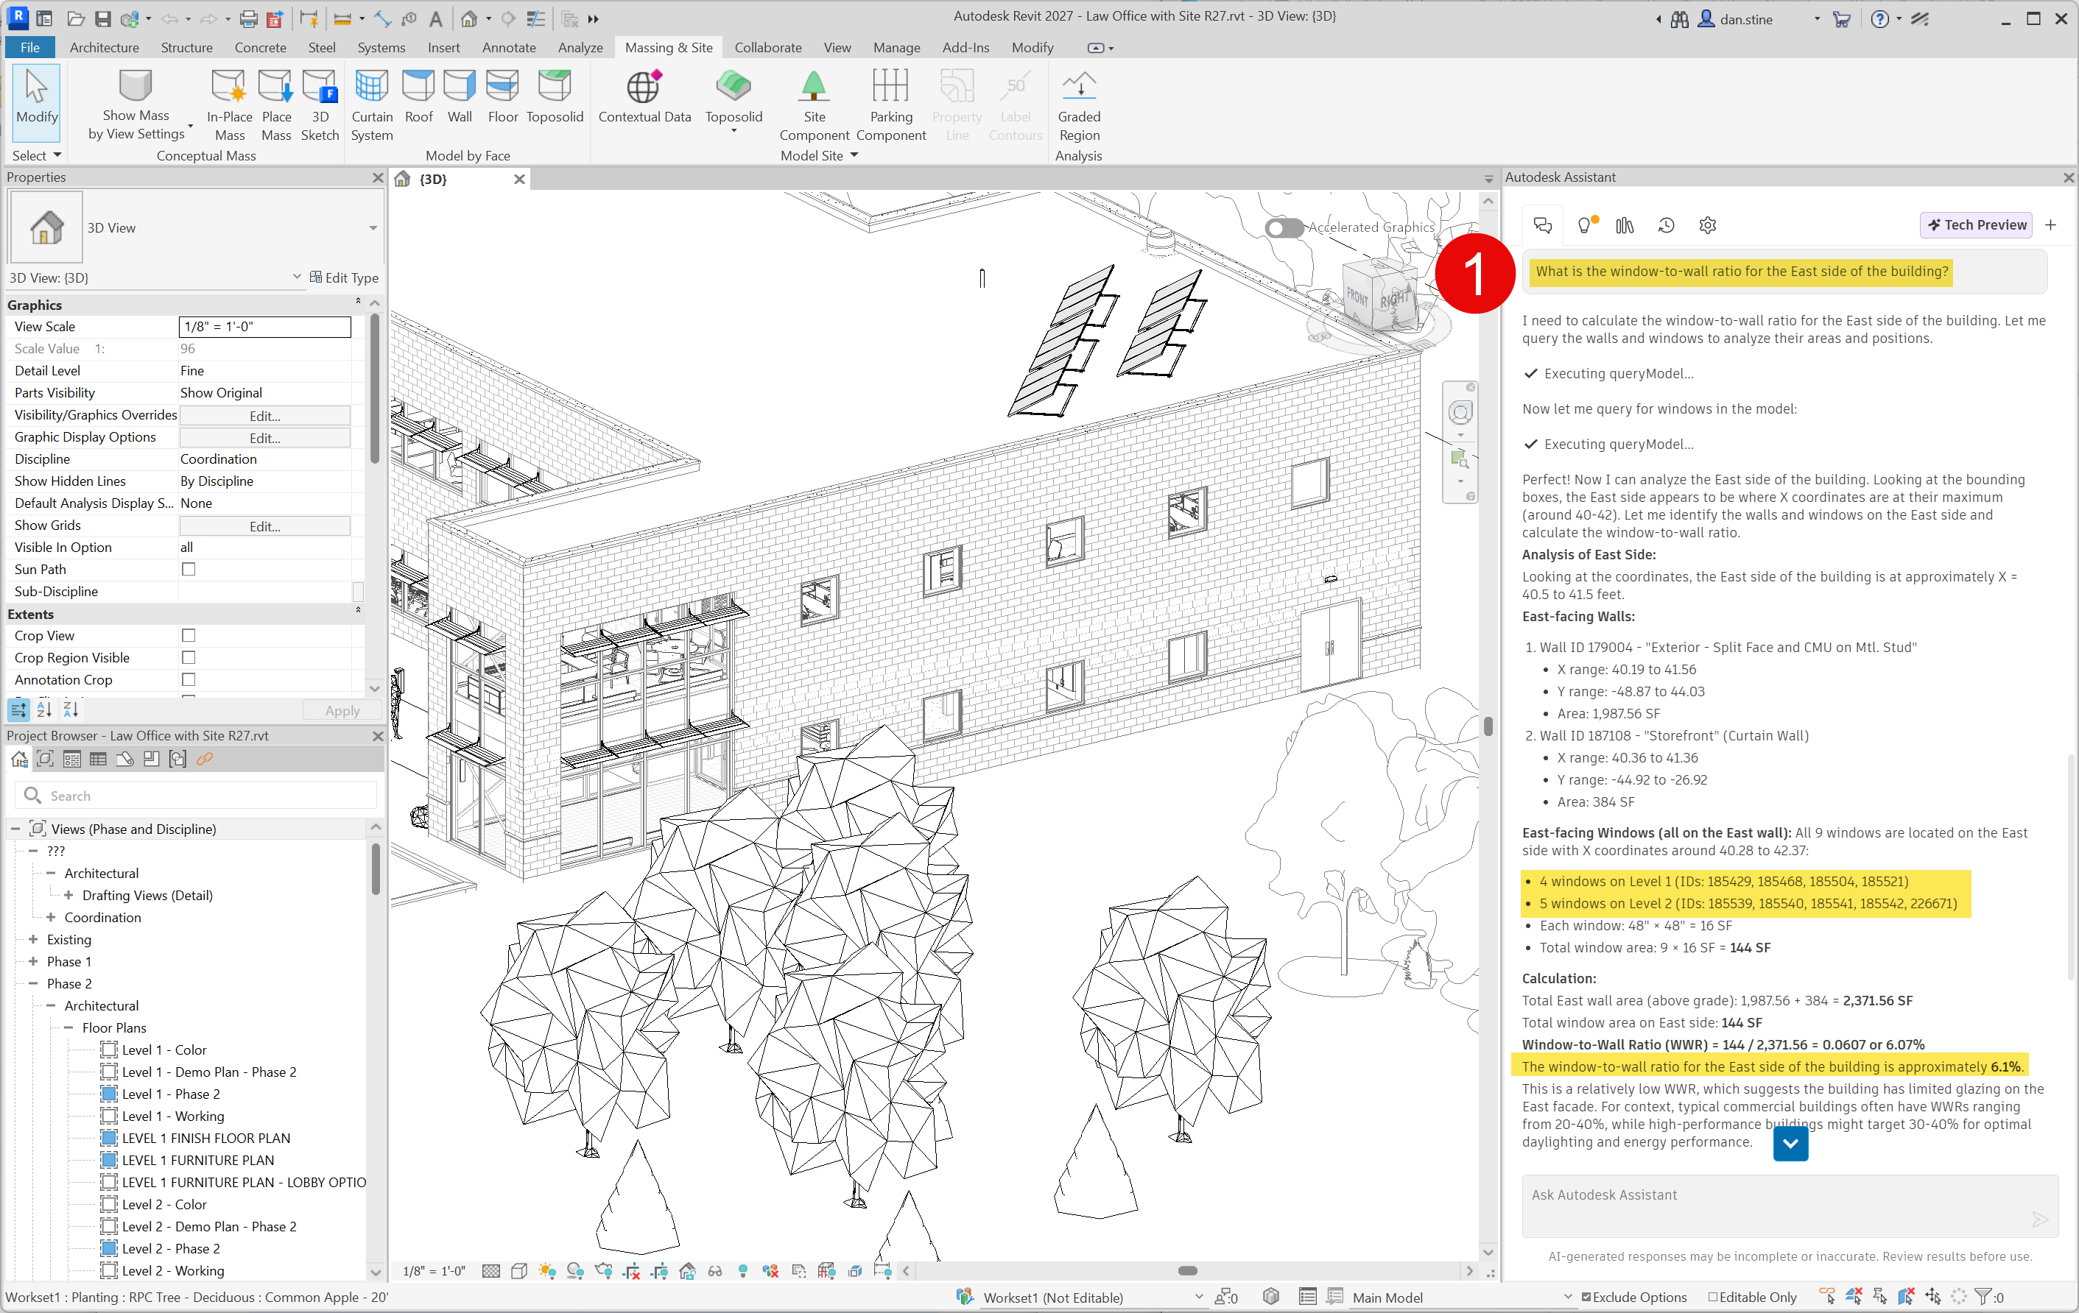
Task: Select the In-Place Mass tool
Action: coord(230,105)
